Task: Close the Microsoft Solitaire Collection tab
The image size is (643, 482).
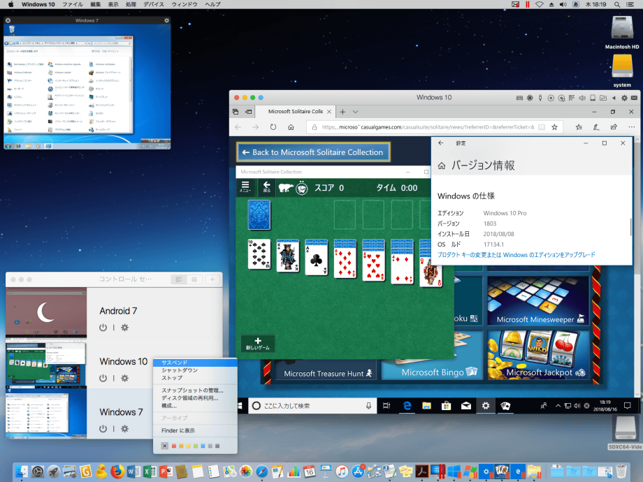Action: [x=329, y=112]
